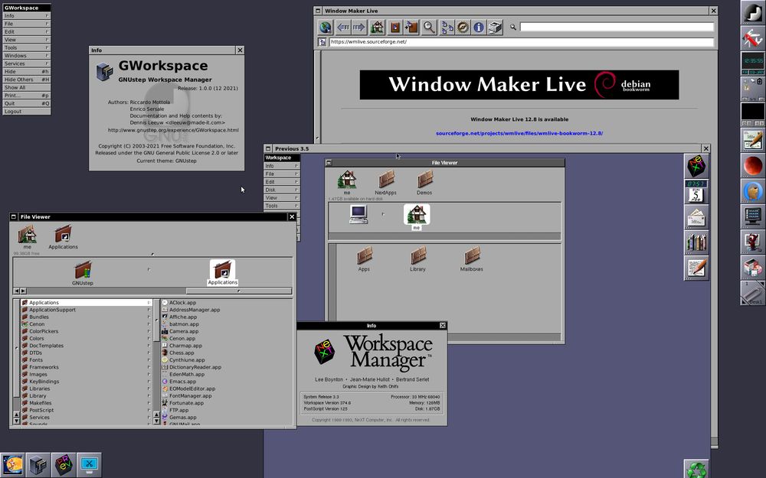
Task: Open the terminal monitor dock icon
Action: point(753,216)
